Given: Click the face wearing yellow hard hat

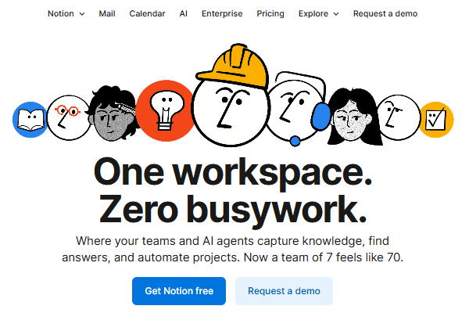Looking at the screenshot, I should coord(229,102).
